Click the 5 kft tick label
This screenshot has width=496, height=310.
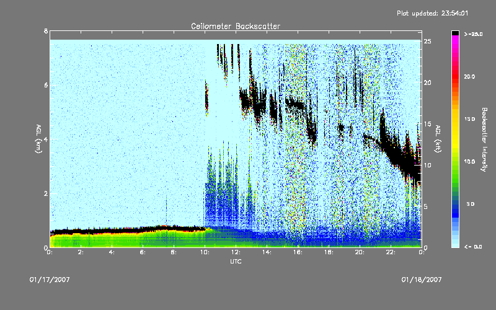coord(425,206)
